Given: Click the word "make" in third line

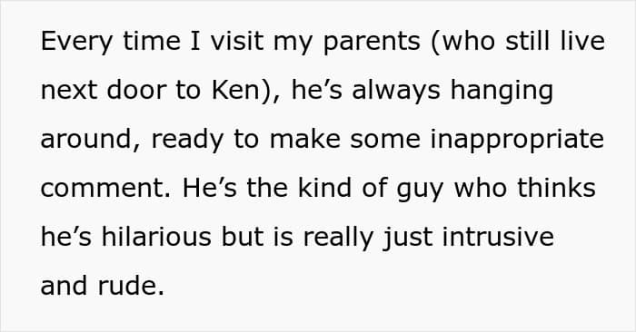Looking at the screenshot, I should pyautogui.click(x=305, y=139).
